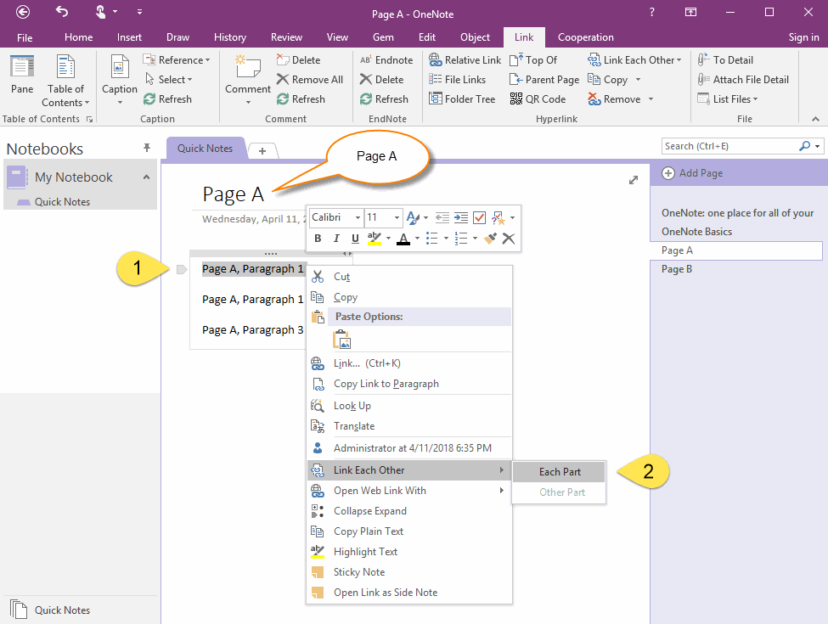Screen dimensions: 828x624
Task: Open the Copy dropdown in Hyperlink group
Action: point(638,80)
